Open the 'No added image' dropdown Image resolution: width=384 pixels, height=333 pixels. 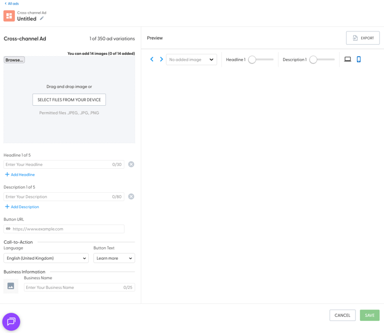(191, 60)
